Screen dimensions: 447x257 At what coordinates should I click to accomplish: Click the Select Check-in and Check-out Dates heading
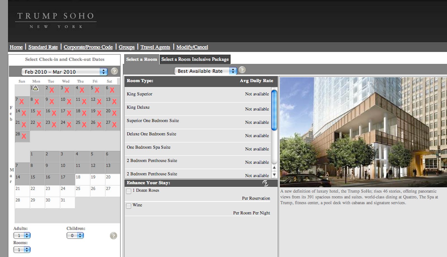(x=65, y=59)
